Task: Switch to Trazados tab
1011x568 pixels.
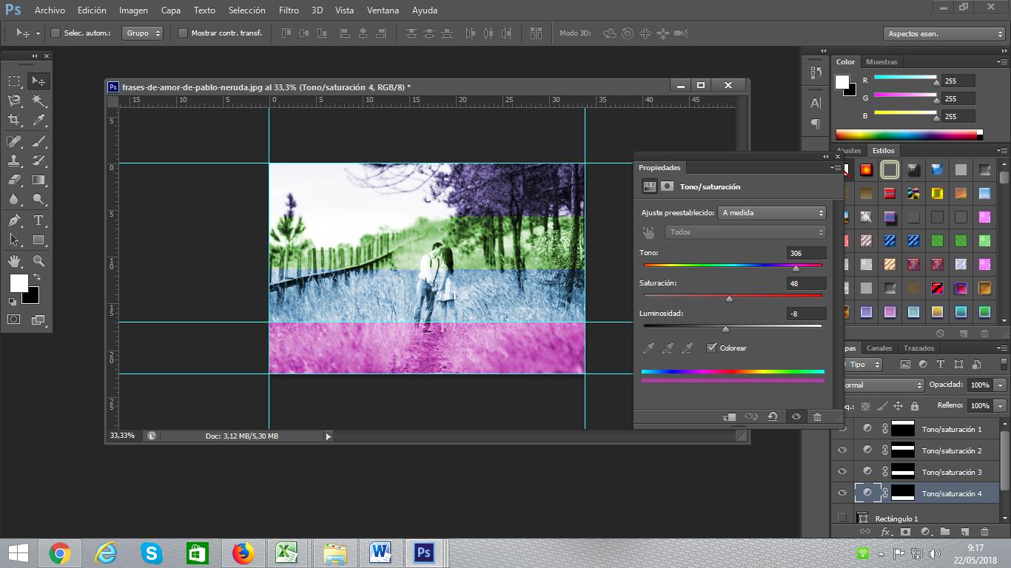Action: coord(918,348)
